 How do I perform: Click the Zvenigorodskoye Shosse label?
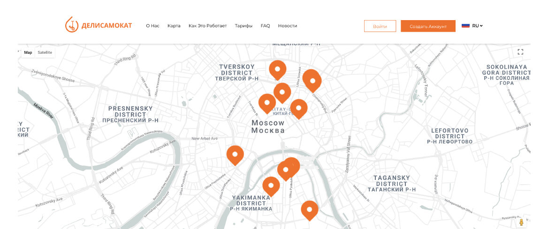pyautogui.click(x=53, y=75)
